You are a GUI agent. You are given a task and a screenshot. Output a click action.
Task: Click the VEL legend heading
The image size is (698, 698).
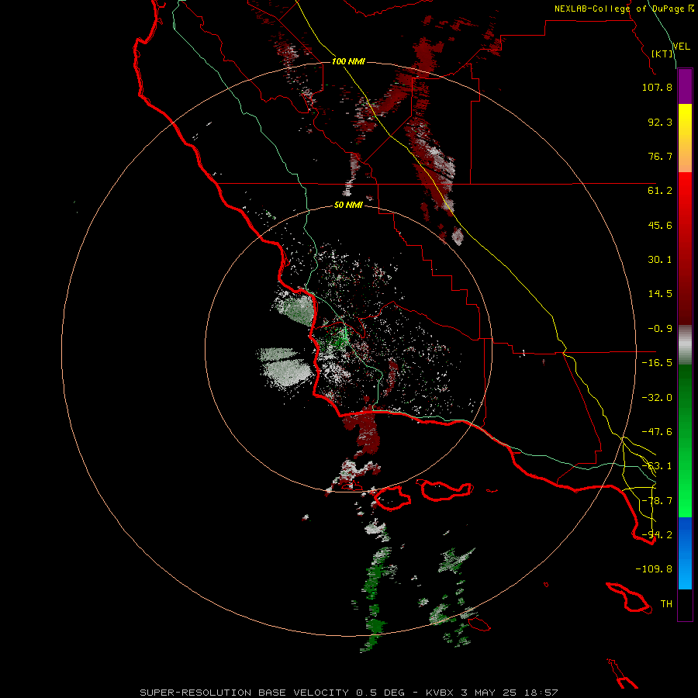(681, 47)
